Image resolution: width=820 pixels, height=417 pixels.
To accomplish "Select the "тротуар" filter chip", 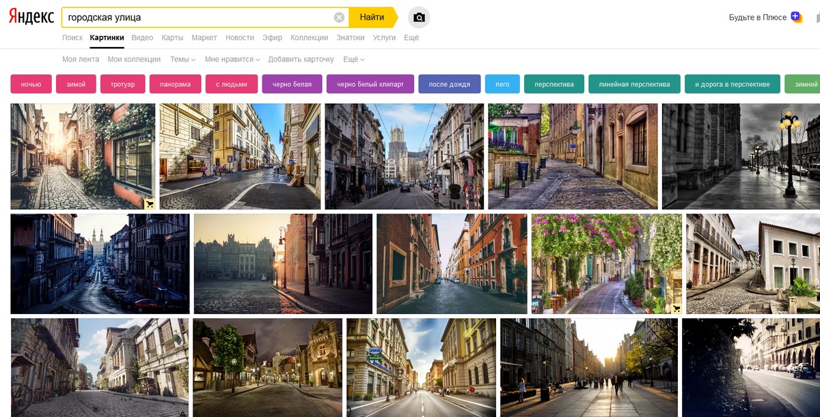I will pyautogui.click(x=123, y=84).
